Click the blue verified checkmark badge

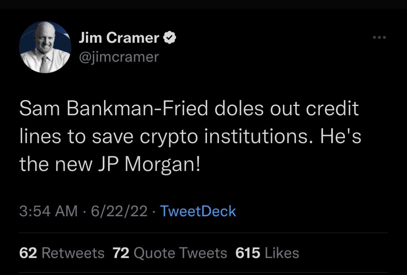170,38
